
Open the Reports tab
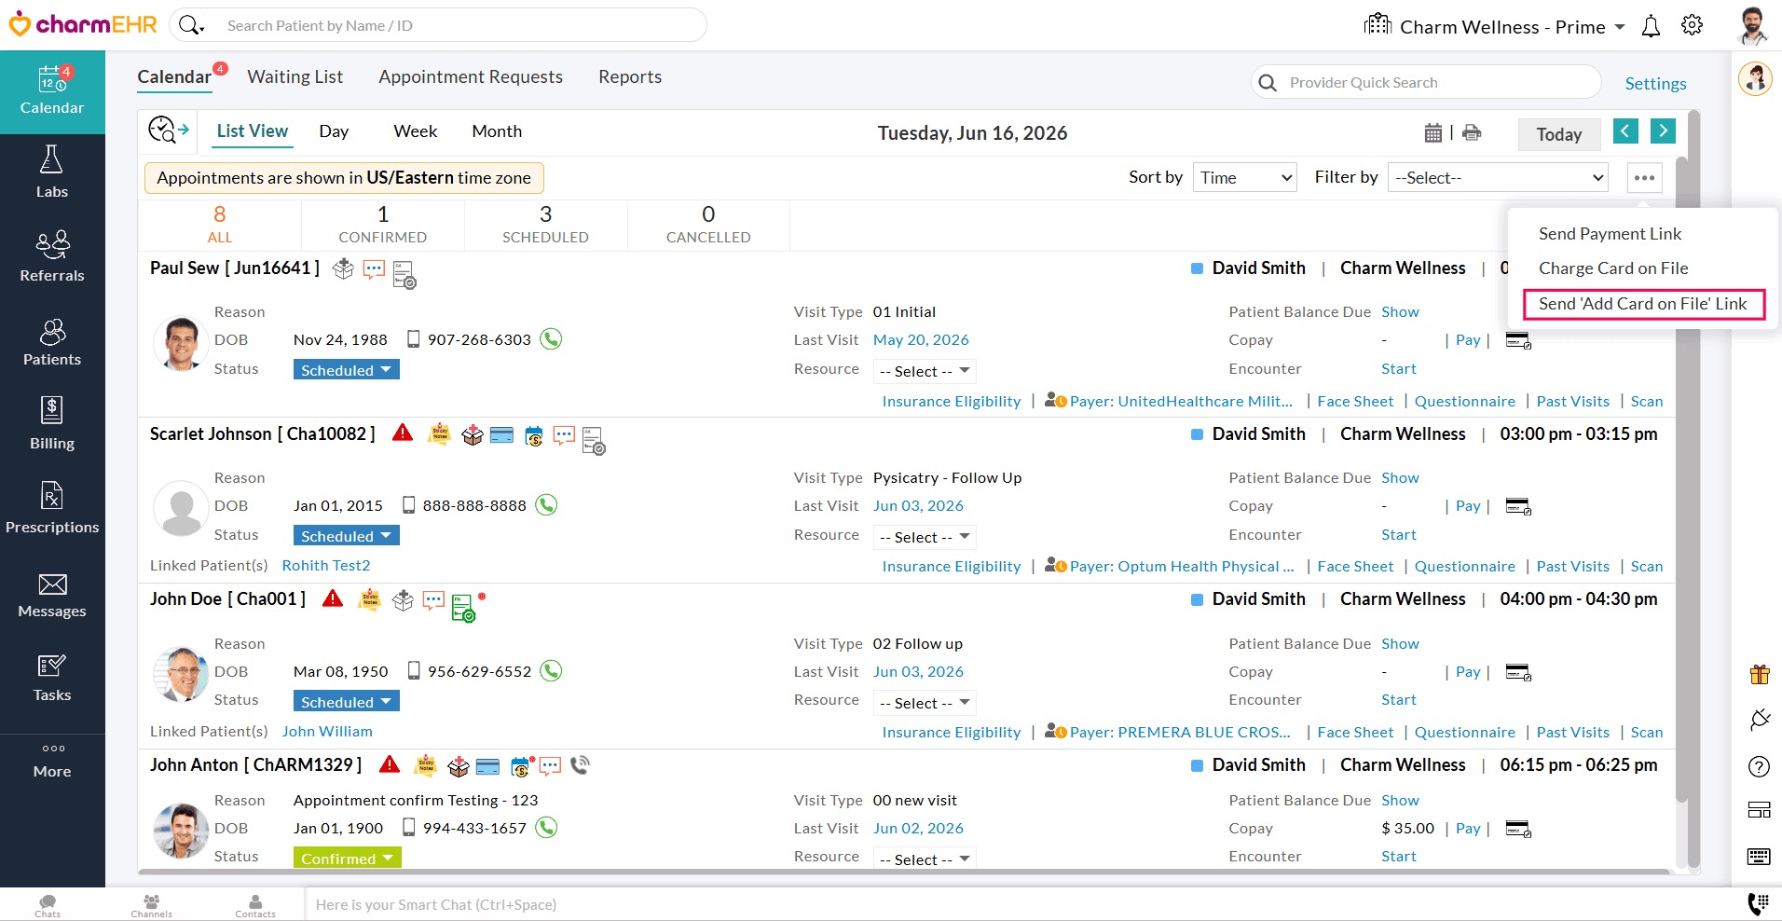(x=630, y=77)
